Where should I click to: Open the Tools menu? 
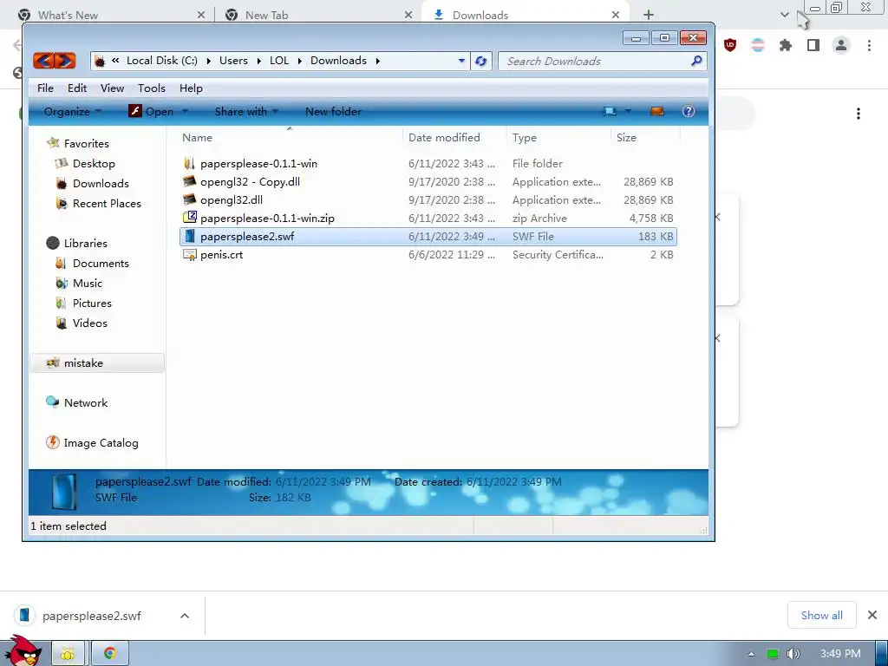[x=151, y=88]
